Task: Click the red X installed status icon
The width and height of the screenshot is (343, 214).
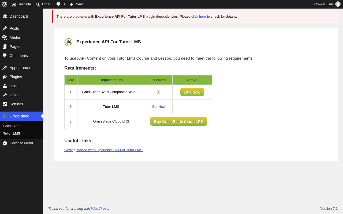Action: 159,92
